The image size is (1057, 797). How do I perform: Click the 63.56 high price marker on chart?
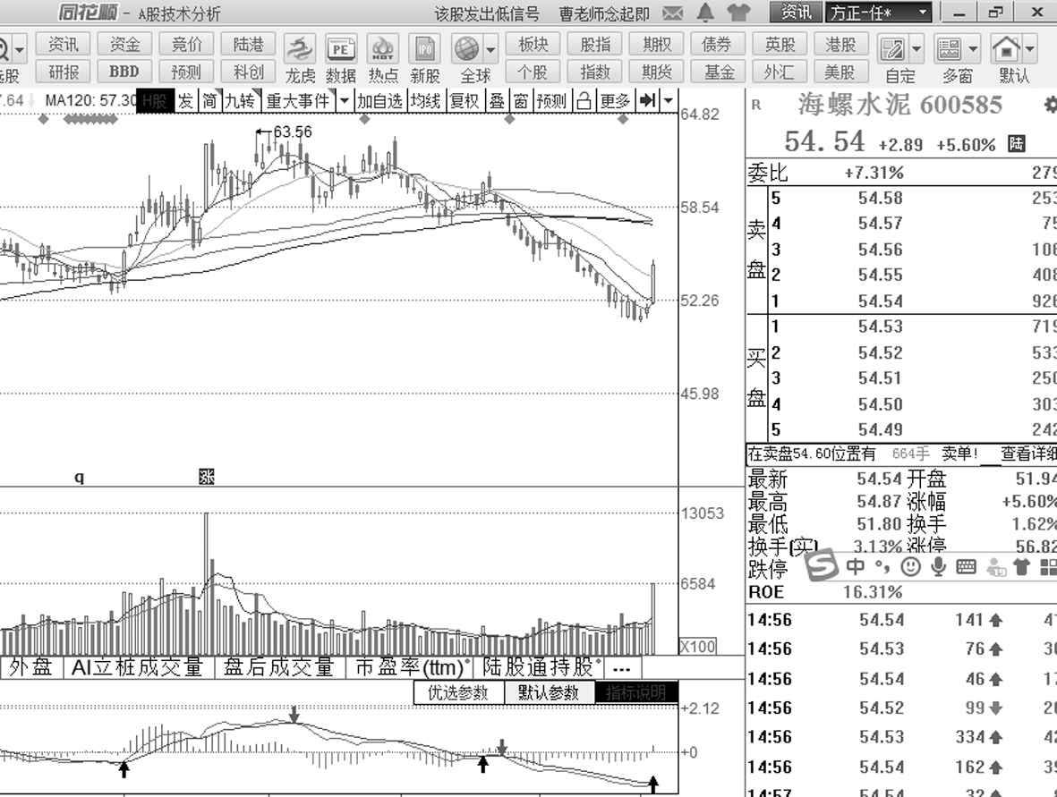pyautogui.click(x=293, y=132)
